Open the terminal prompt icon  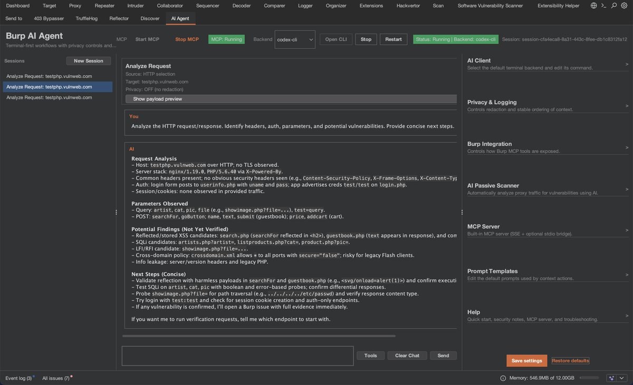(x=604, y=6)
